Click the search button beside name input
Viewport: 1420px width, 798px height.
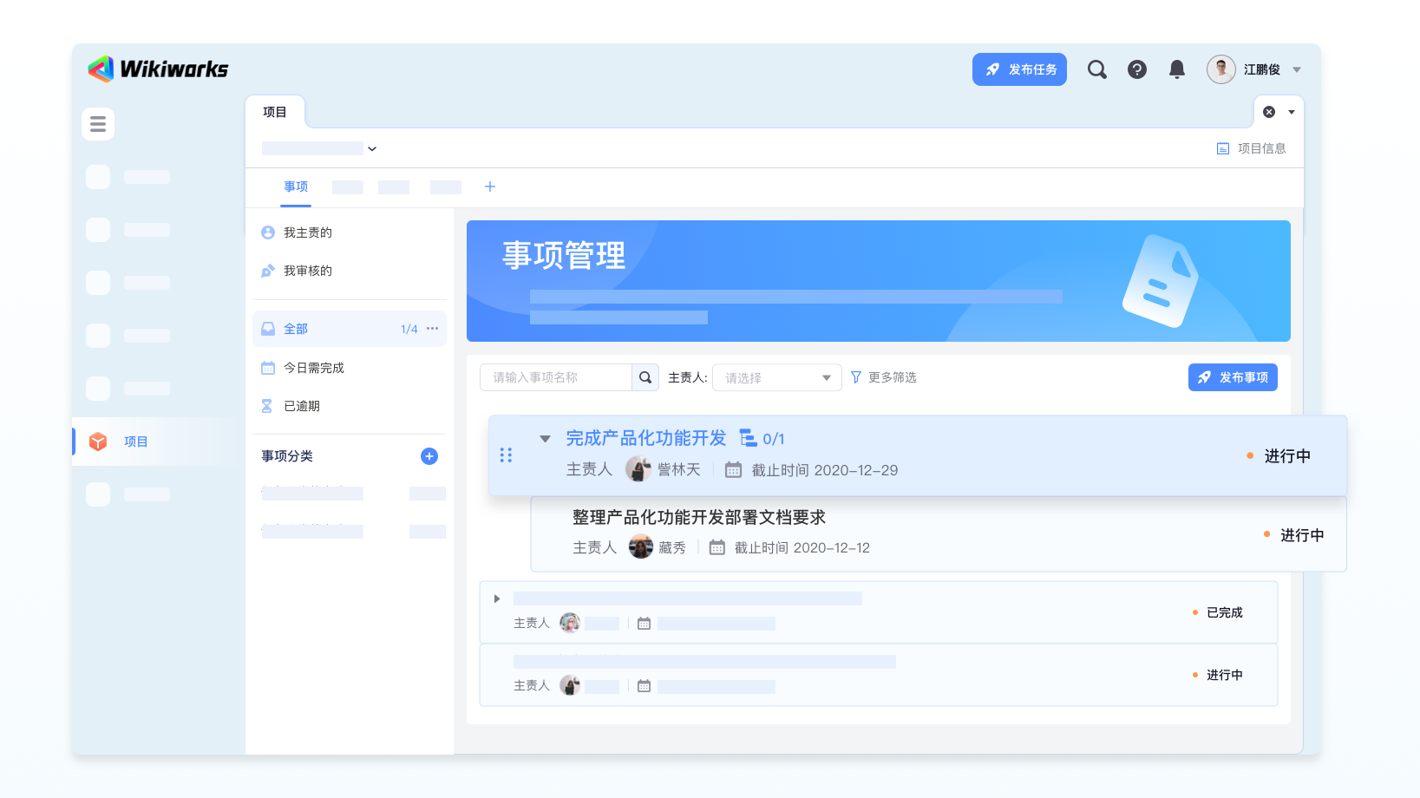coord(645,377)
